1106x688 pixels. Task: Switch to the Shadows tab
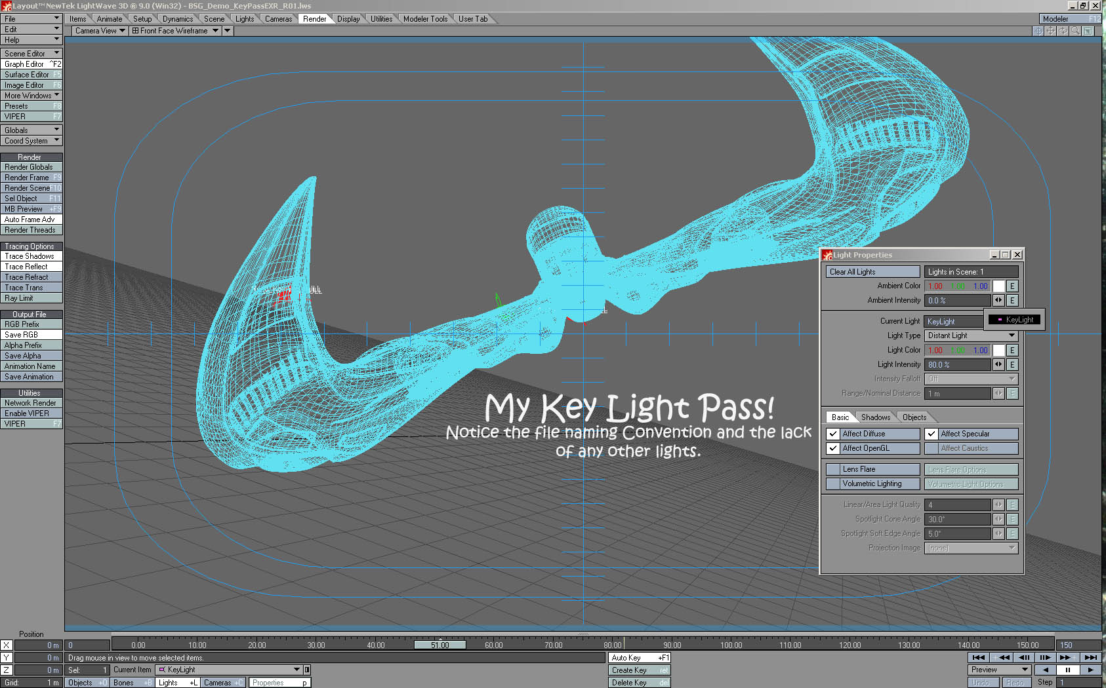point(876,417)
